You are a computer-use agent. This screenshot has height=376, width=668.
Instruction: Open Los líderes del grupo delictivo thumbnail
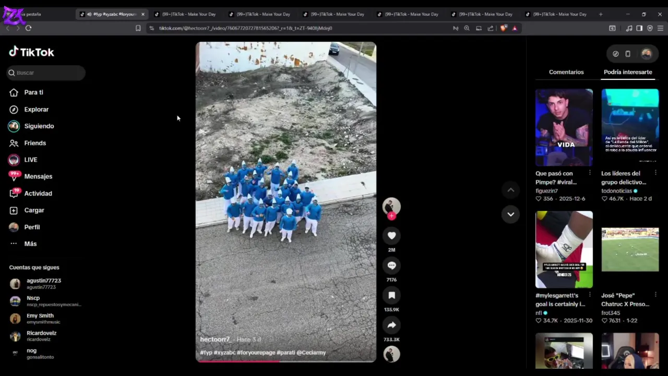tap(630, 127)
